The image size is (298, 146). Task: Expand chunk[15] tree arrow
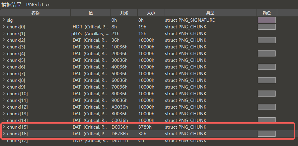[x=4, y=127]
